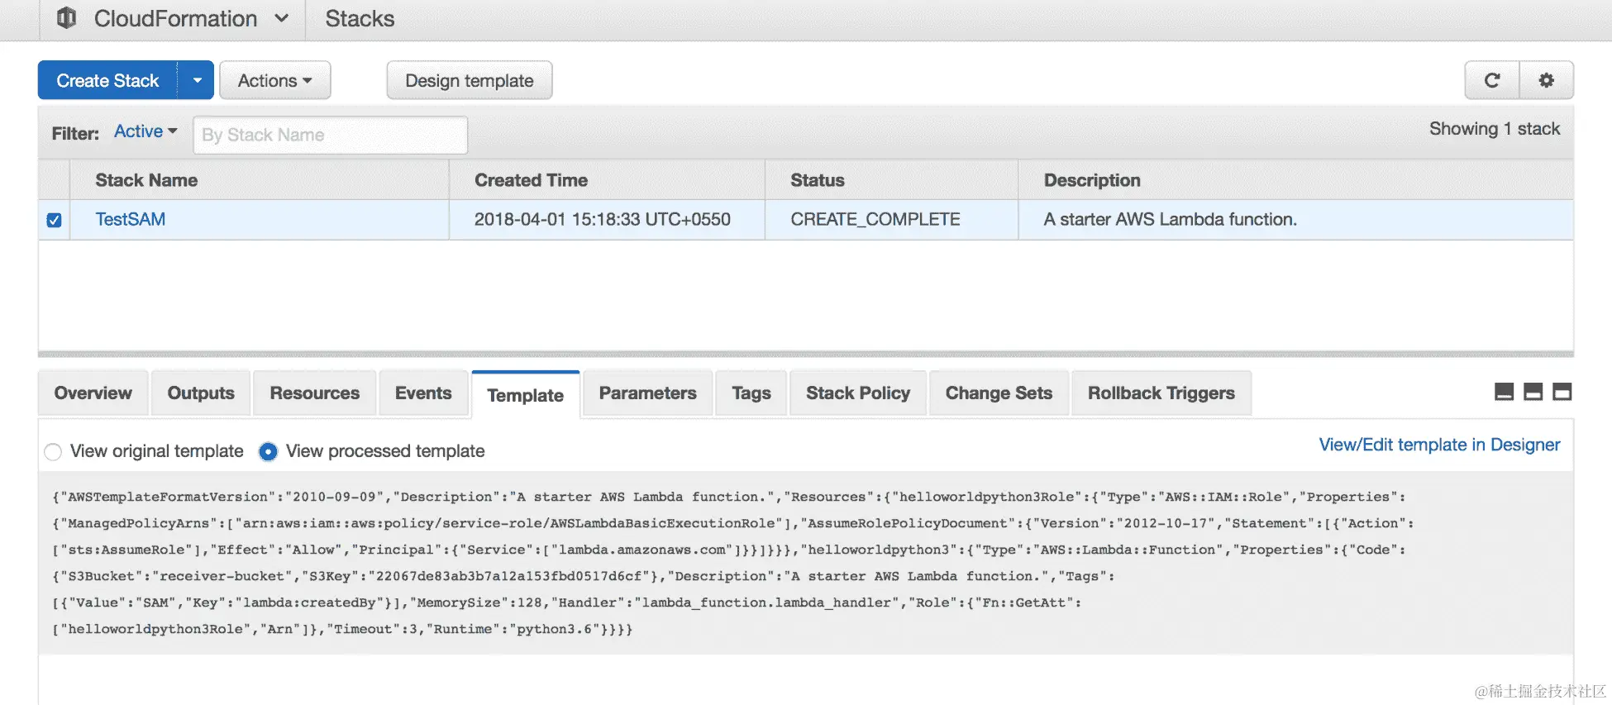Expand the CloudFormation service dropdown chevron

[282, 18]
